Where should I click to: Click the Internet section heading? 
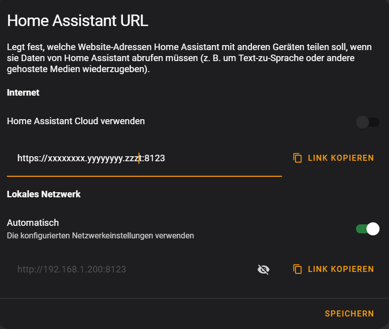(x=23, y=93)
